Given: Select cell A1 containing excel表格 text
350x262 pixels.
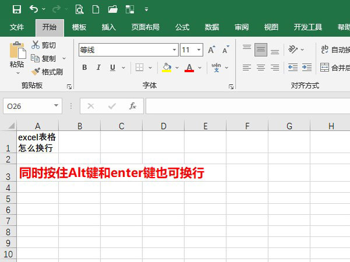Looking at the screenshot, I should coord(37,142).
